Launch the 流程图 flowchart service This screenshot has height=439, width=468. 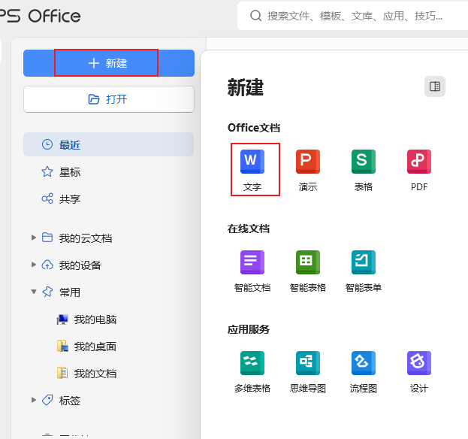(364, 372)
